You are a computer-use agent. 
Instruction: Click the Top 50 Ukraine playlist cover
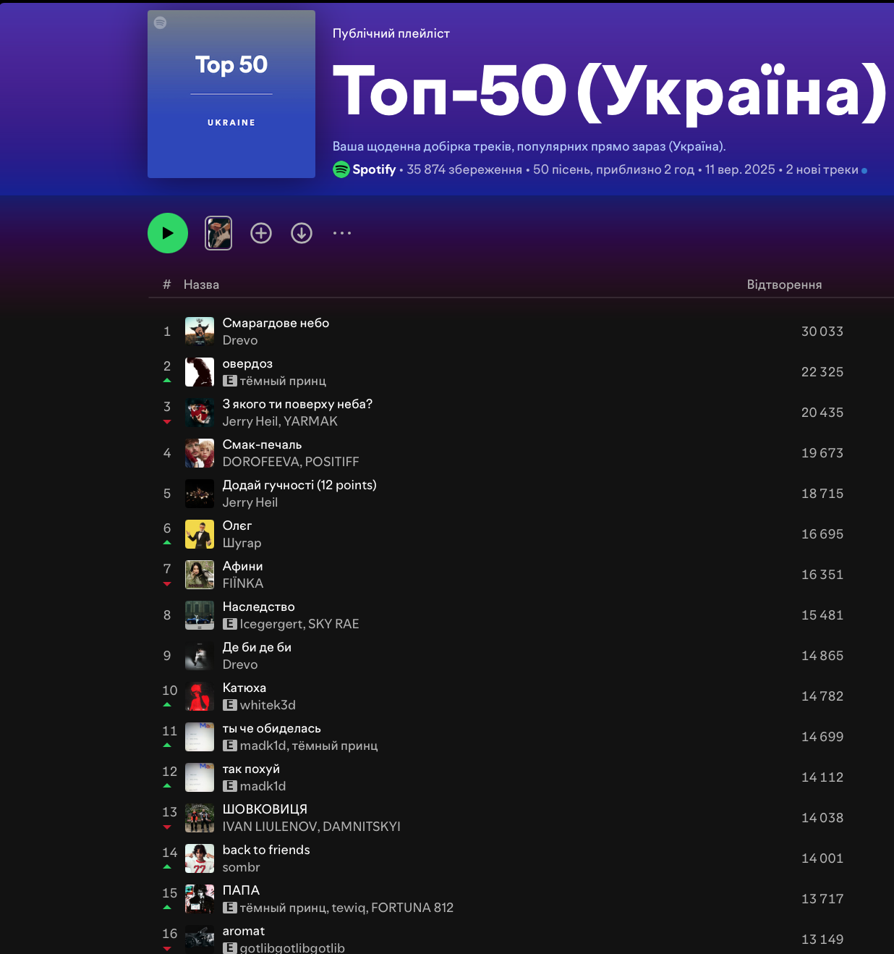coord(231,94)
